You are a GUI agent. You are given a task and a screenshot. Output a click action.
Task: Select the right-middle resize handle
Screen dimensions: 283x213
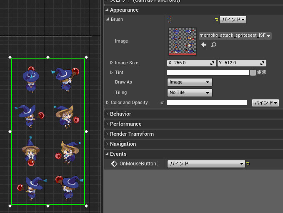tap(86, 132)
